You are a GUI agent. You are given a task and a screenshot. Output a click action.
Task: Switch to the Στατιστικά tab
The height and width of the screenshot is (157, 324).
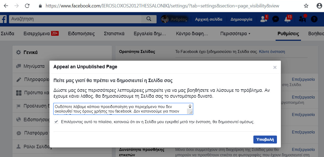click(x=114, y=34)
